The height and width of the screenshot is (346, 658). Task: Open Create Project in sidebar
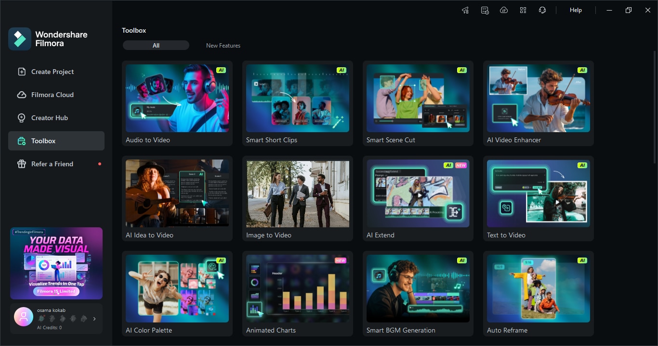[56, 72]
